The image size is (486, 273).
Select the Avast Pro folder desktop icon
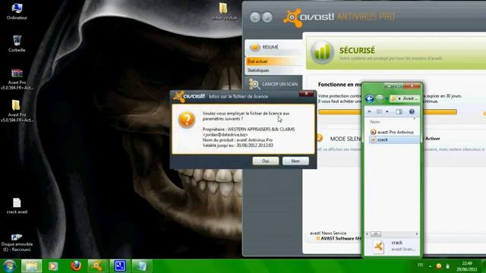17,111
